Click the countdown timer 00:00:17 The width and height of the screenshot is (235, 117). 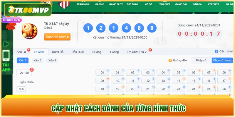pos(199,34)
